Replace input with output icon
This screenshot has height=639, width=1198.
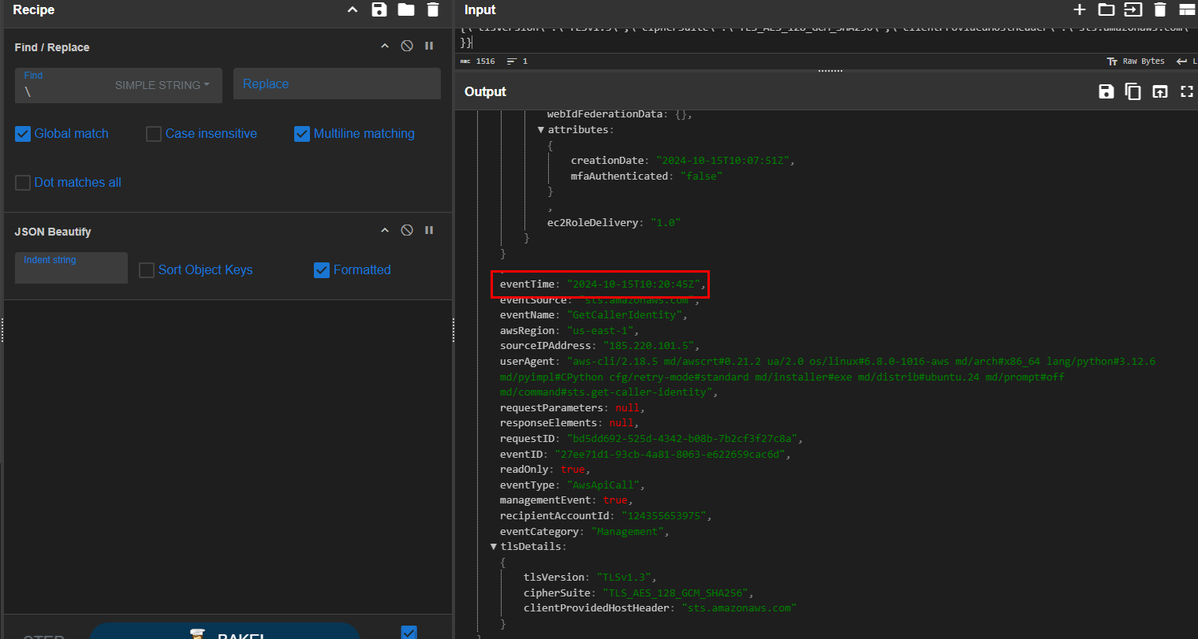click(x=1159, y=91)
